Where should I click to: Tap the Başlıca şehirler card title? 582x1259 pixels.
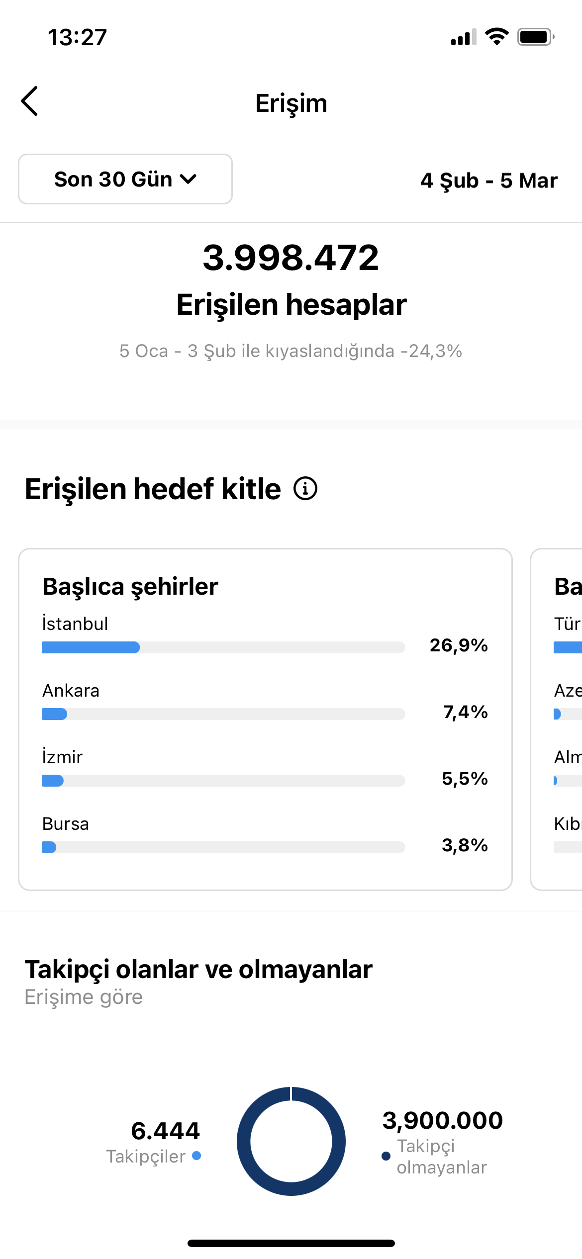click(130, 587)
